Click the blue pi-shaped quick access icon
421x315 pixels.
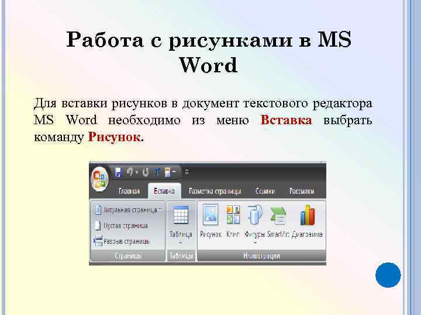click(x=157, y=172)
